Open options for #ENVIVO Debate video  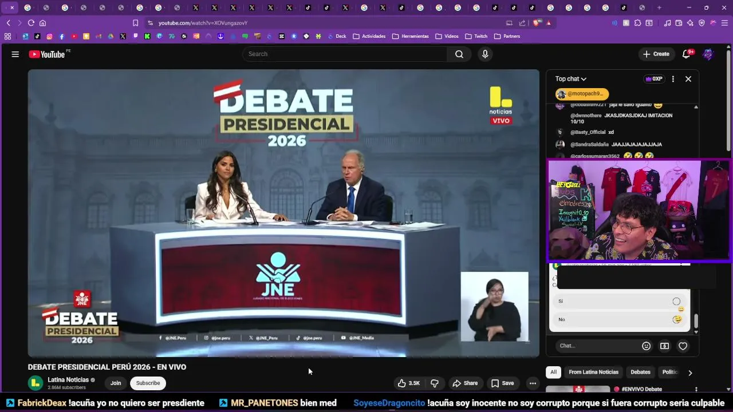[696, 389]
